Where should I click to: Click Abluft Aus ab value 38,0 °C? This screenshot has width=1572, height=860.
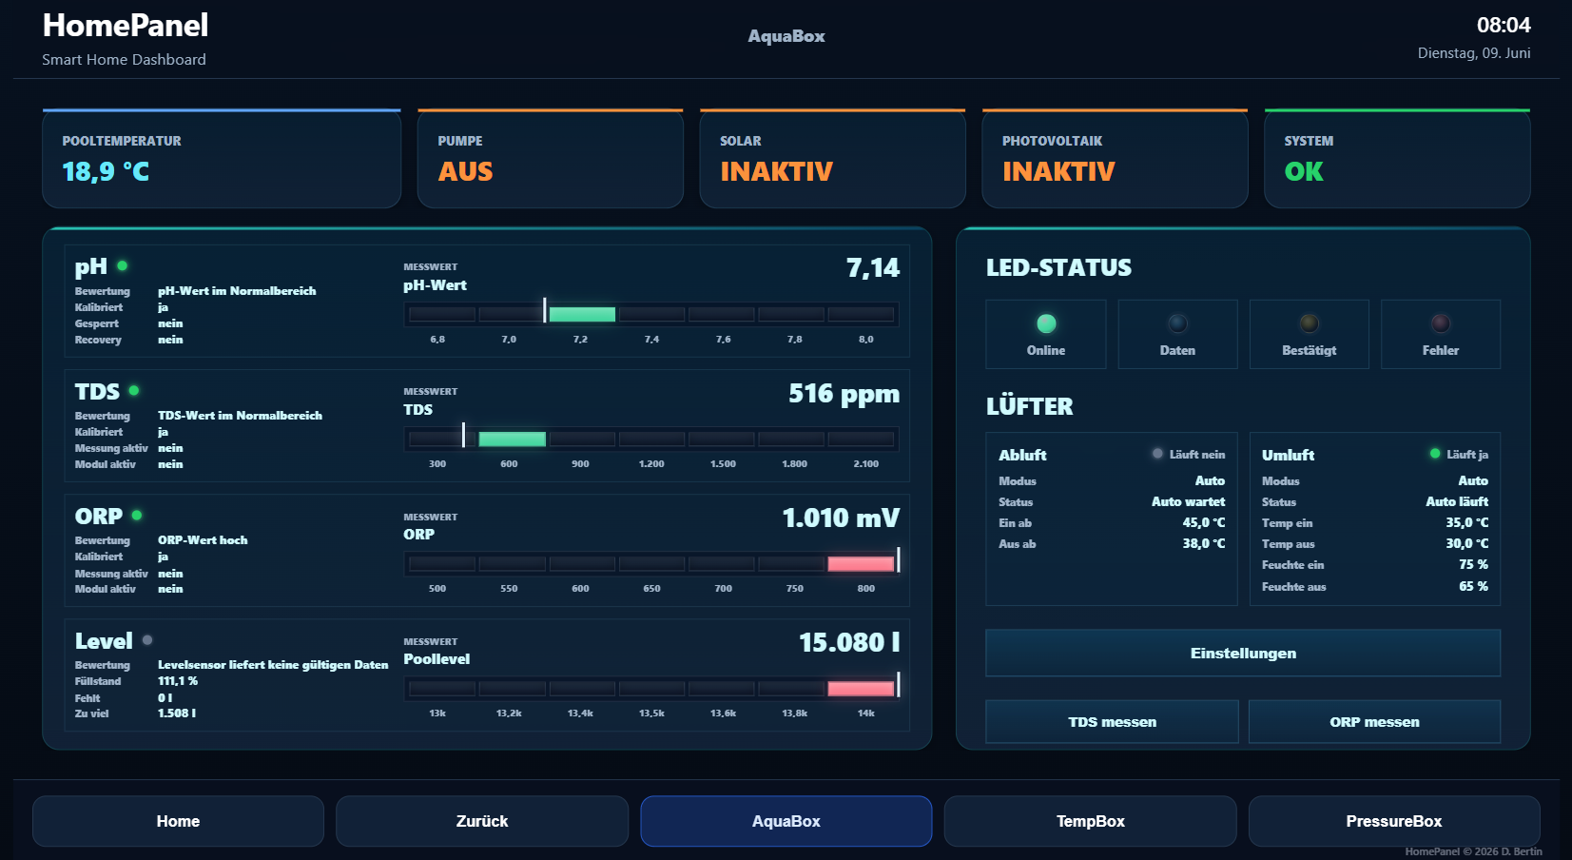click(1203, 543)
